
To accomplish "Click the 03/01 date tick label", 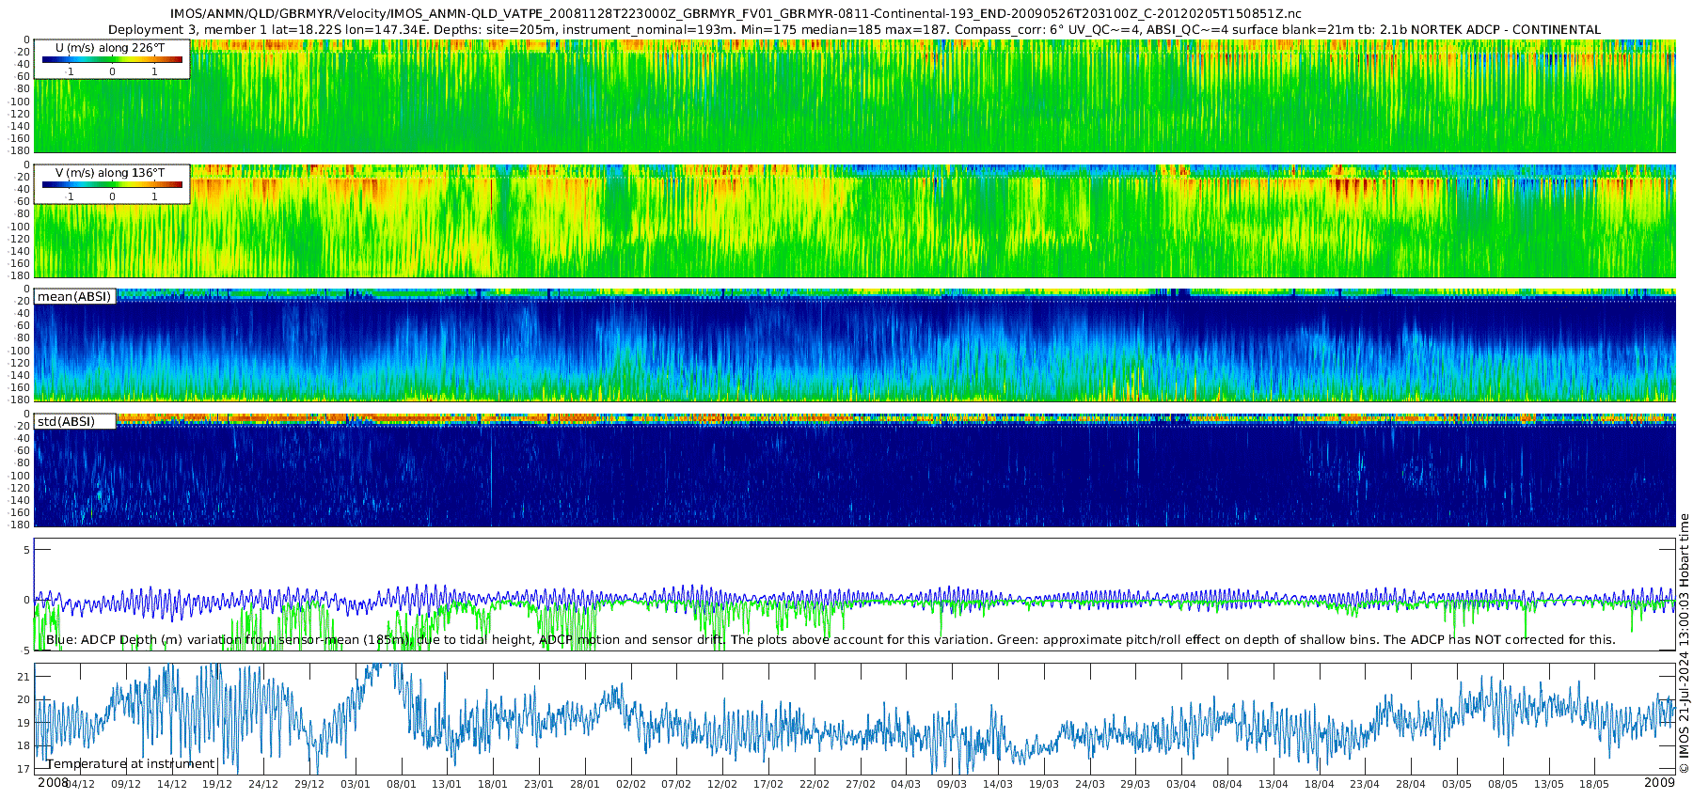I will point(356,784).
